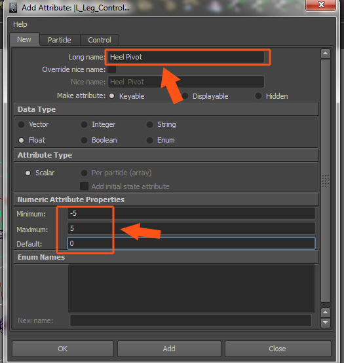Click the OK button
344x363 pixels.
(63, 349)
